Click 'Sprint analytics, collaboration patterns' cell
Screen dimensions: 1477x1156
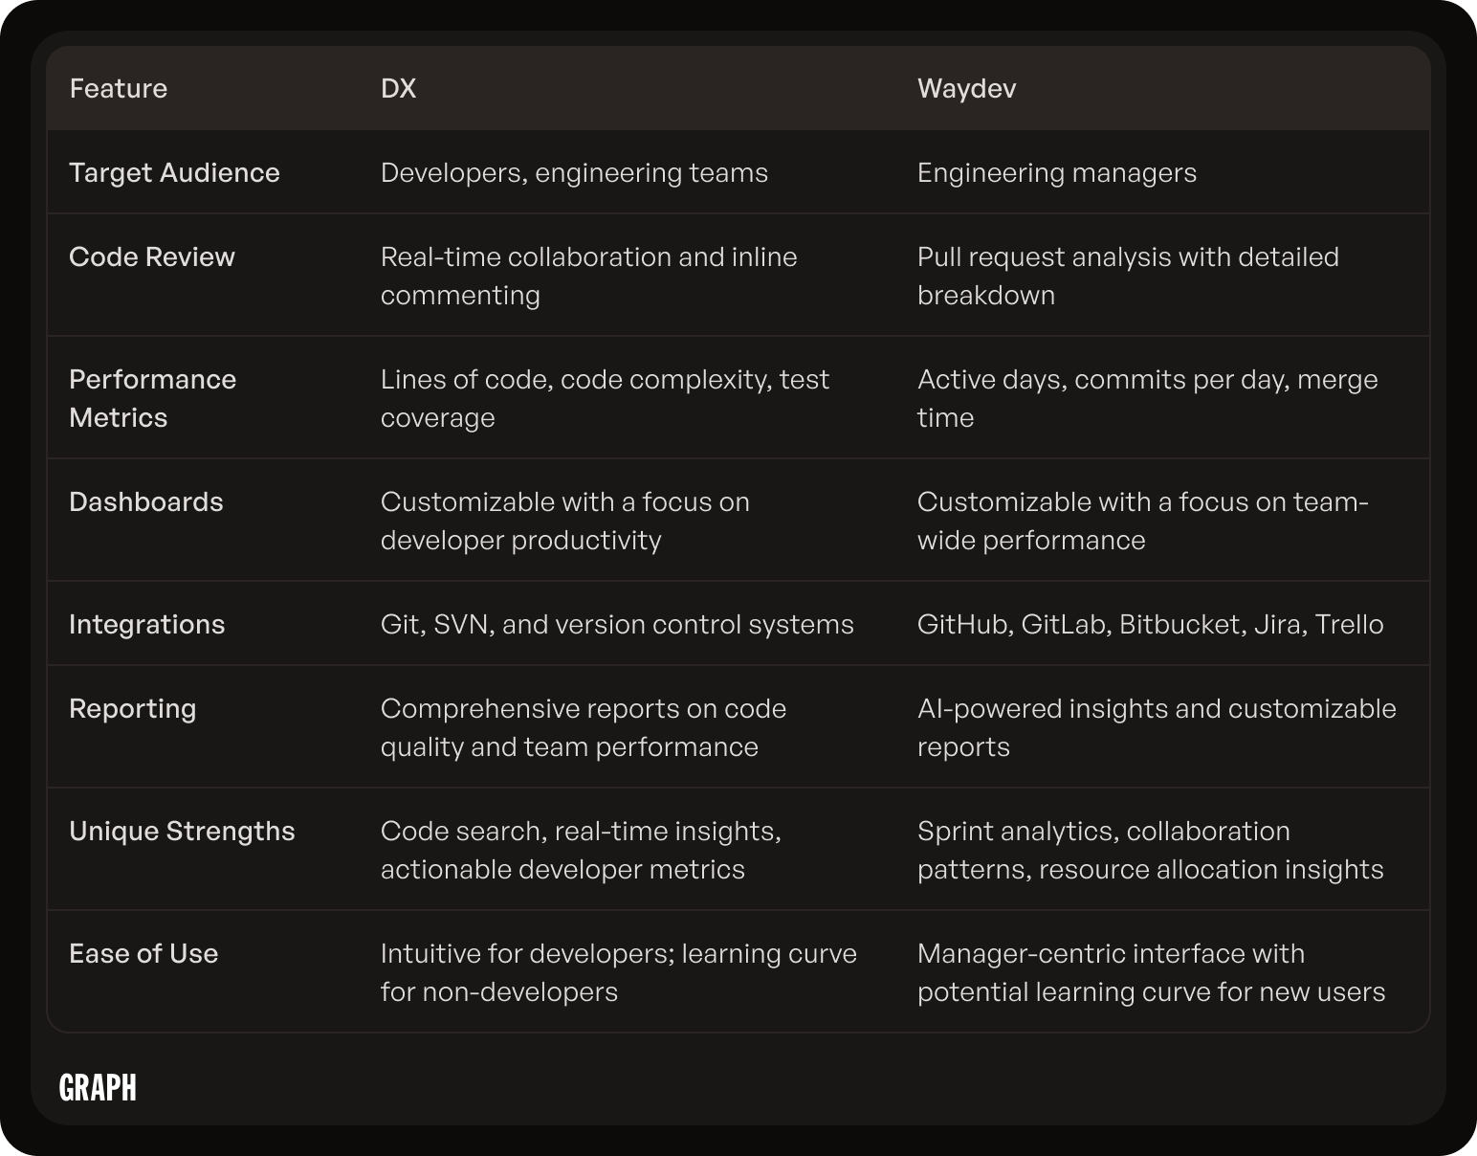(x=1151, y=850)
